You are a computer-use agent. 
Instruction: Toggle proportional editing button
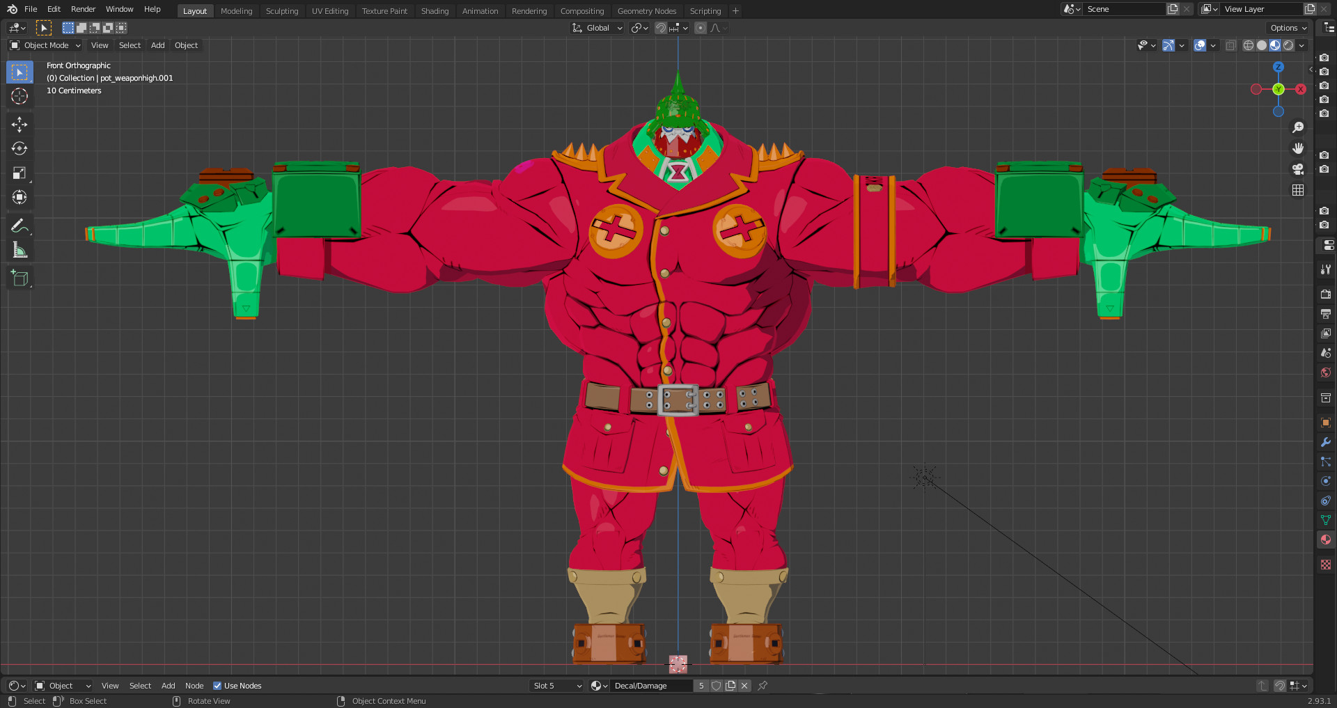pos(701,28)
